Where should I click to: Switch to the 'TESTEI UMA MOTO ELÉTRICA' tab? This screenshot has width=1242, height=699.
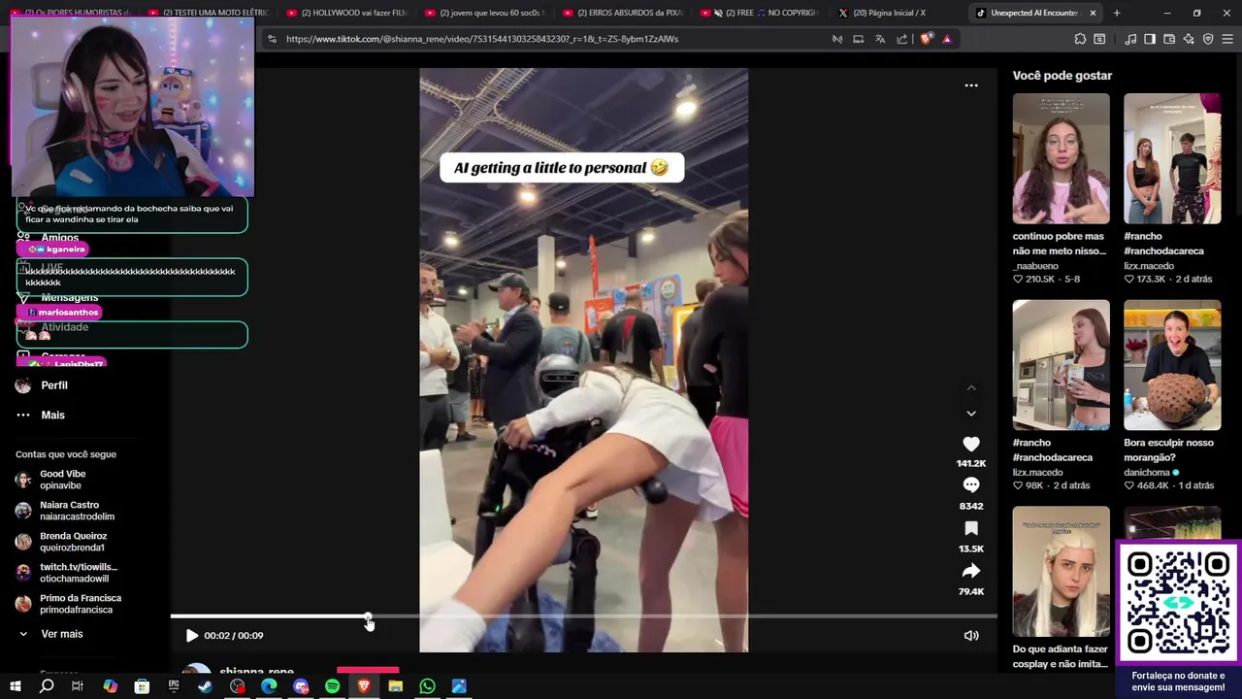tap(209, 13)
